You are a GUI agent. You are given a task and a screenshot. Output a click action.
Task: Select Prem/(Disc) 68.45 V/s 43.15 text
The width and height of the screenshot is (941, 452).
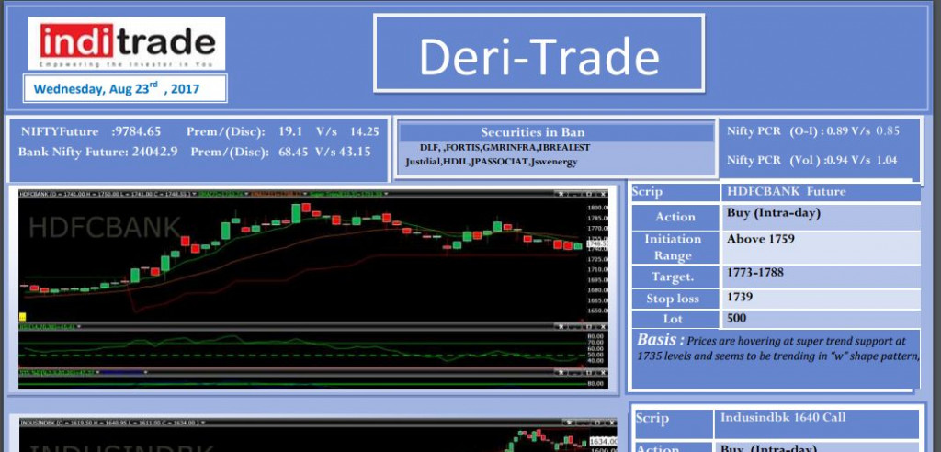pyautogui.click(x=281, y=152)
